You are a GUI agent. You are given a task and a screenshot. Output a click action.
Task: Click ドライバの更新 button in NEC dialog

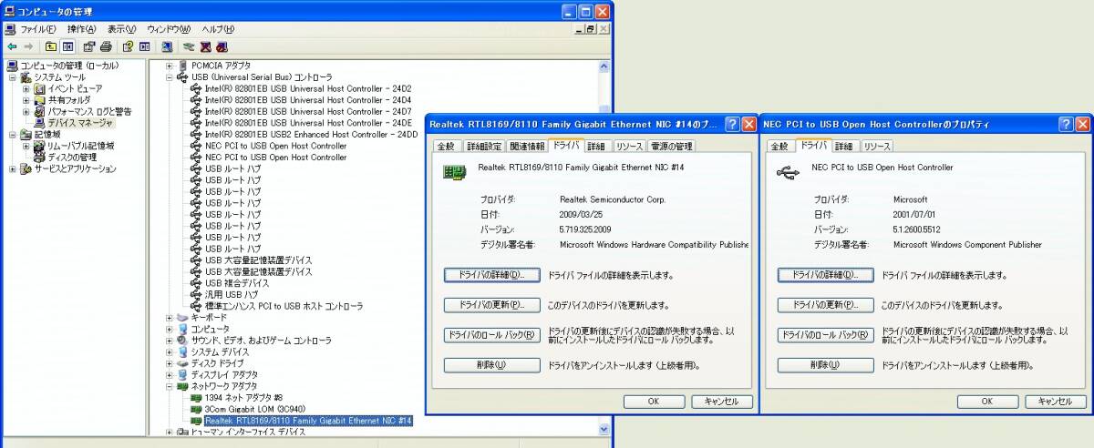tap(825, 304)
